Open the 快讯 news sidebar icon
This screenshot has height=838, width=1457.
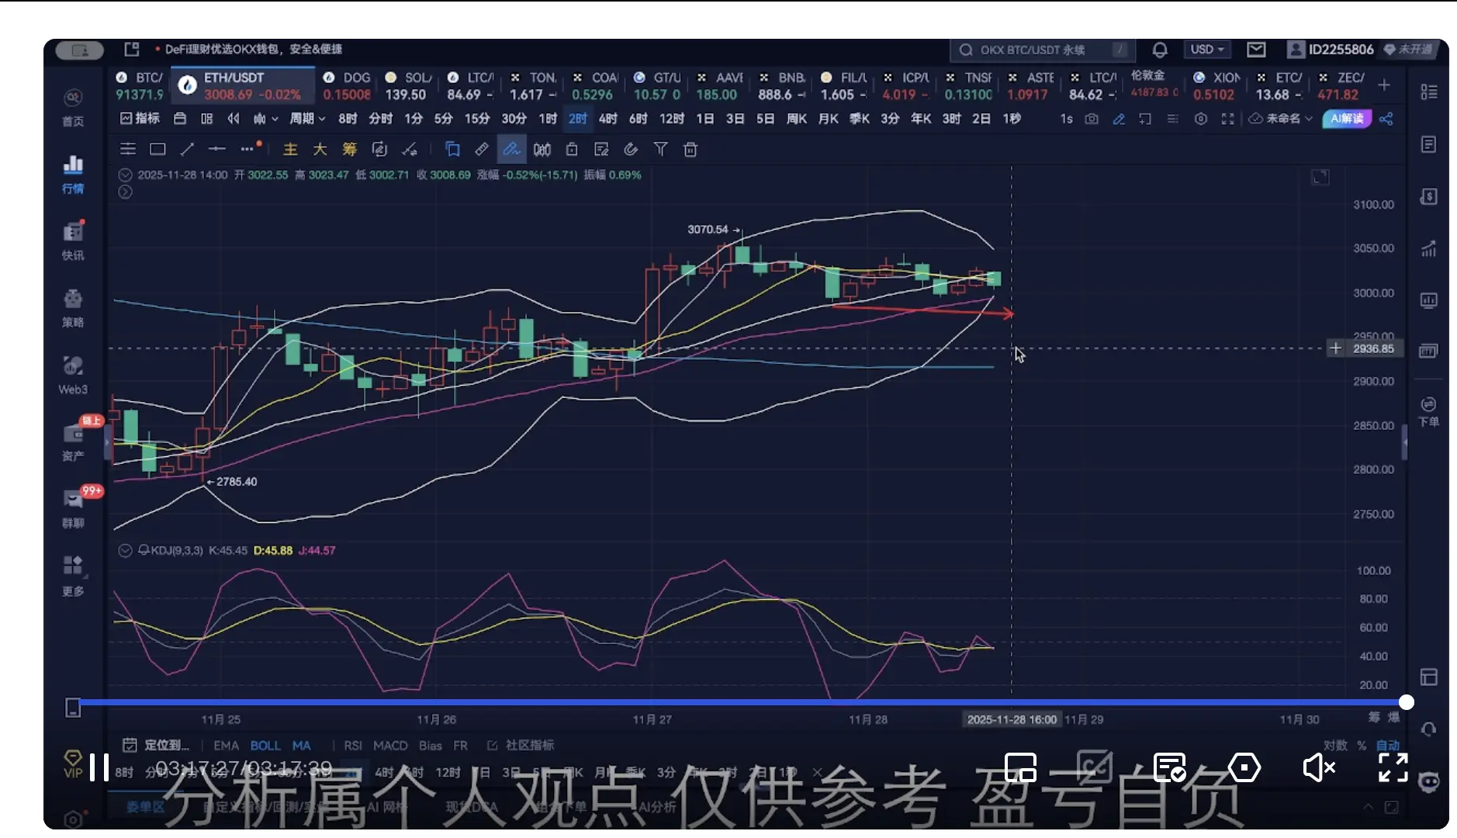click(x=73, y=241)
